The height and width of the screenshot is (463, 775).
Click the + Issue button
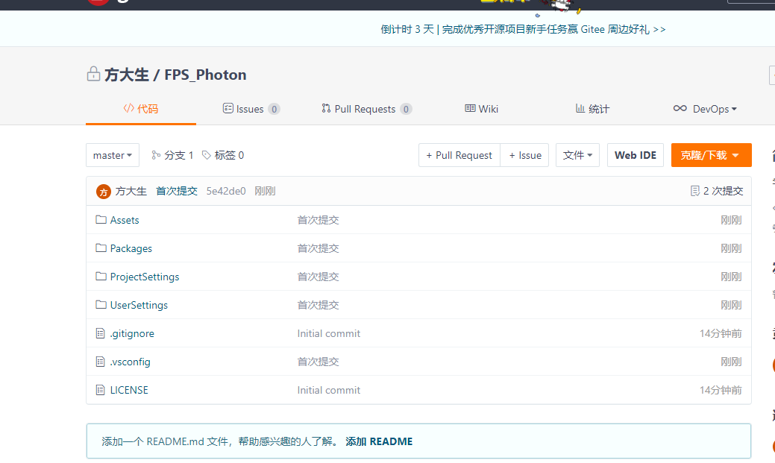[524, 155]
